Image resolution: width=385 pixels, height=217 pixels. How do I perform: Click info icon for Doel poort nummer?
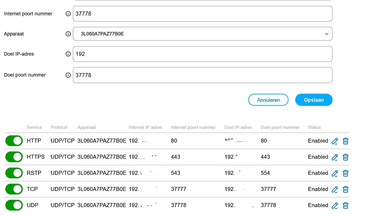coord(68,75)
